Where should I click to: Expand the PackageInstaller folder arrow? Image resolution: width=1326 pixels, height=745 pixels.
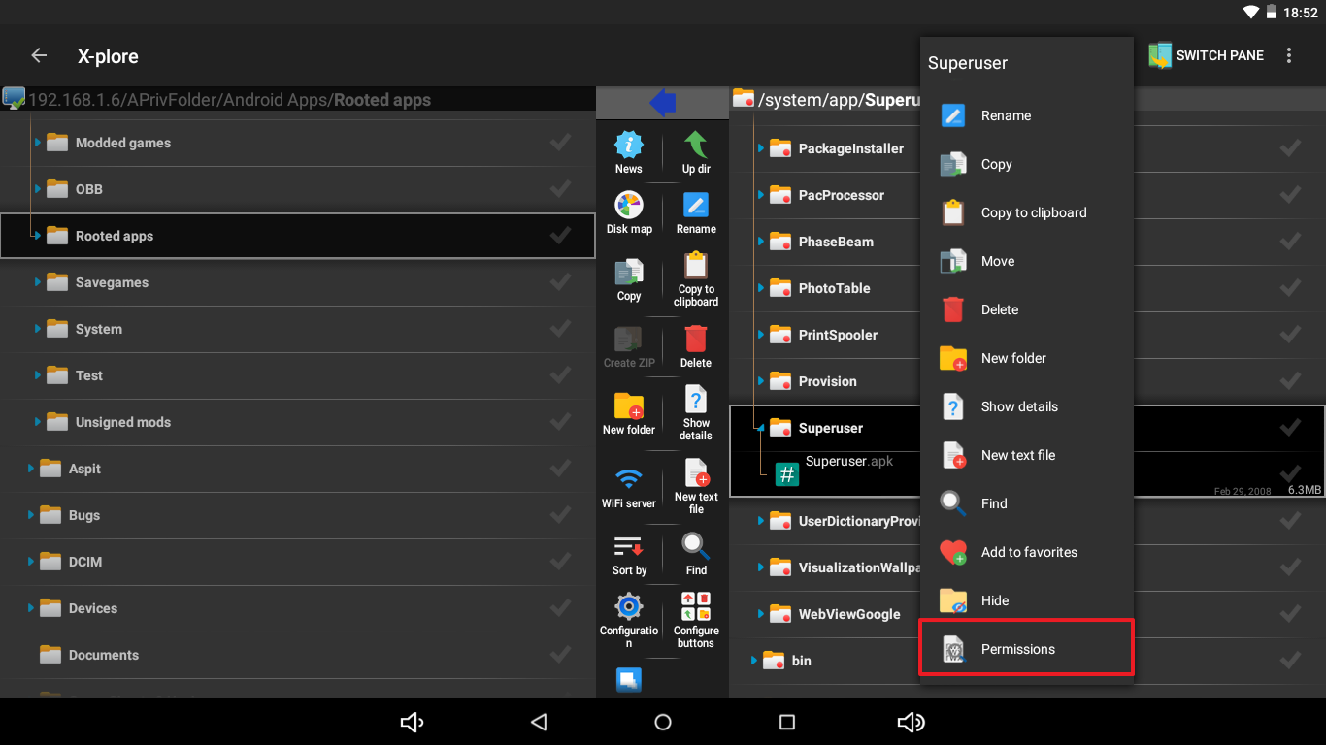pos(761,148)
